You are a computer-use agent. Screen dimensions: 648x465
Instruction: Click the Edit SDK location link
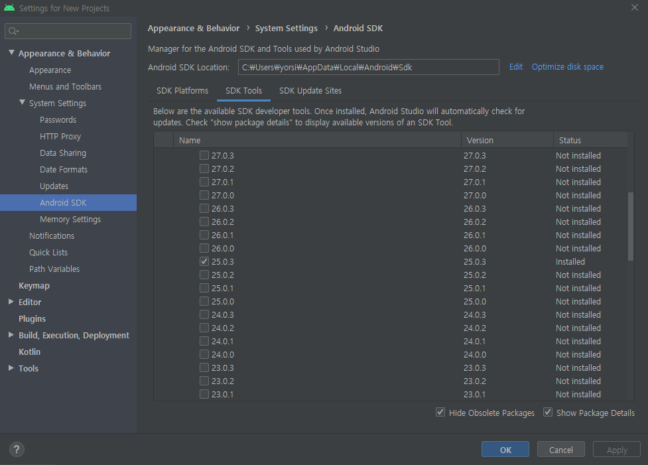516,67
